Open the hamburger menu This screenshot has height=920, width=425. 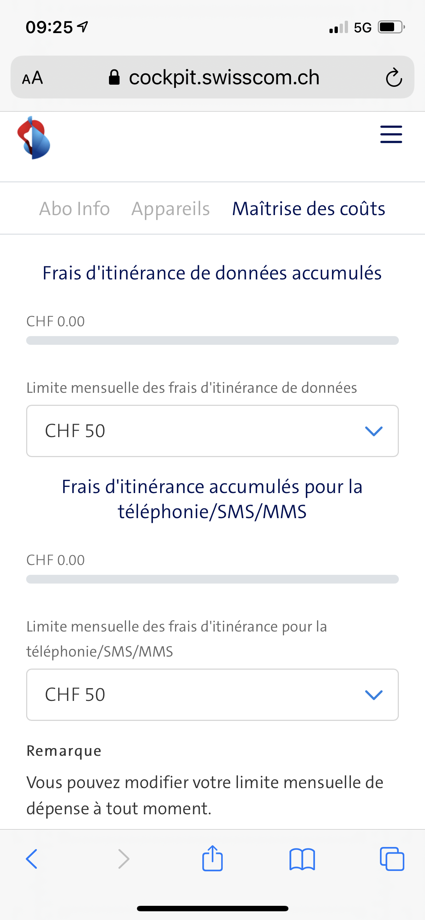click(x=391, y=134)
